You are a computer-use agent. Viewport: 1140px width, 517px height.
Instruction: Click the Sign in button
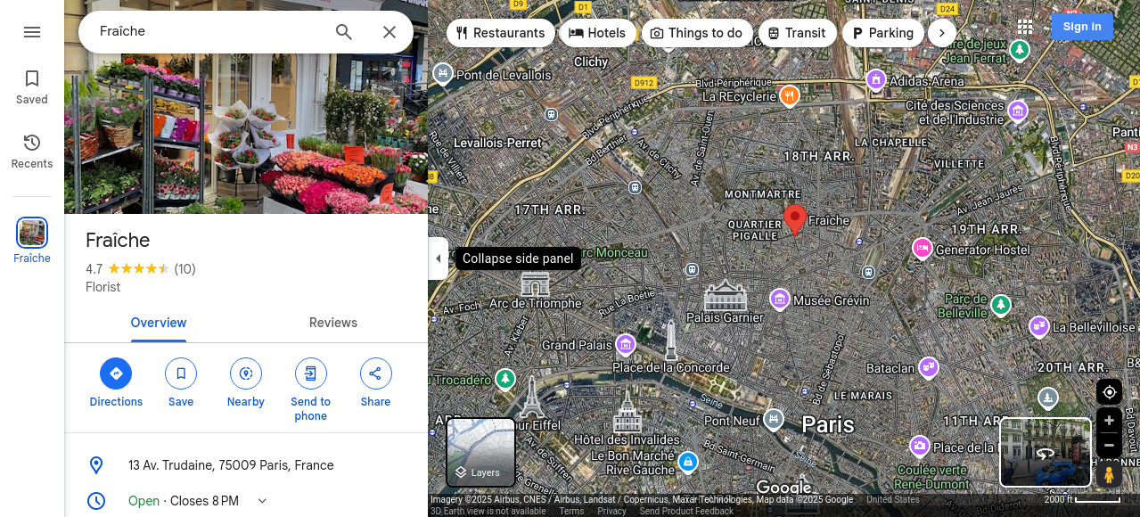(1082, 27)
